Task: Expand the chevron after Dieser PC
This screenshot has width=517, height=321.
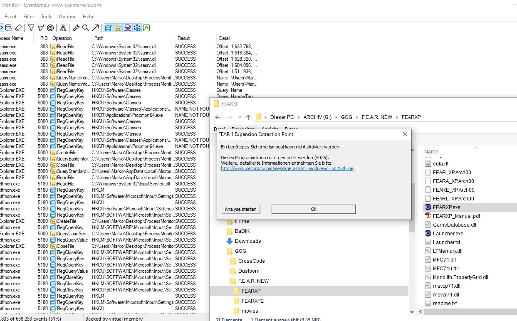Action: 298,117
